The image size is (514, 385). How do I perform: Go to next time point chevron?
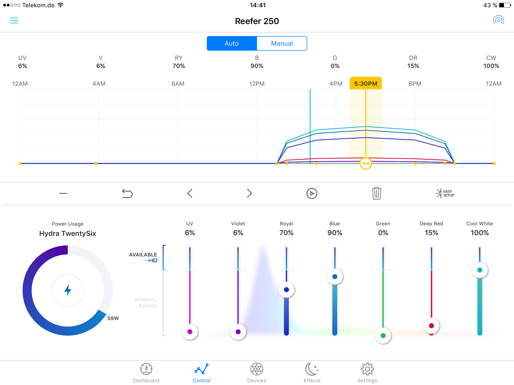(249, 194)
